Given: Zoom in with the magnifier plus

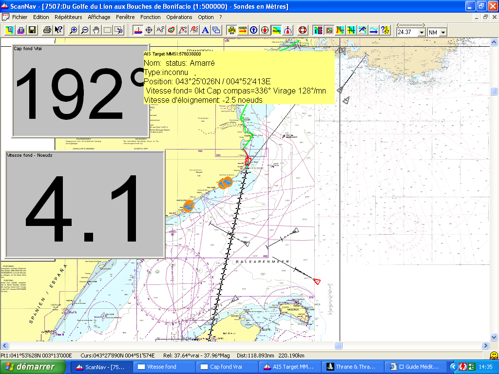Looking at the screenshot, I should (74, 30).
